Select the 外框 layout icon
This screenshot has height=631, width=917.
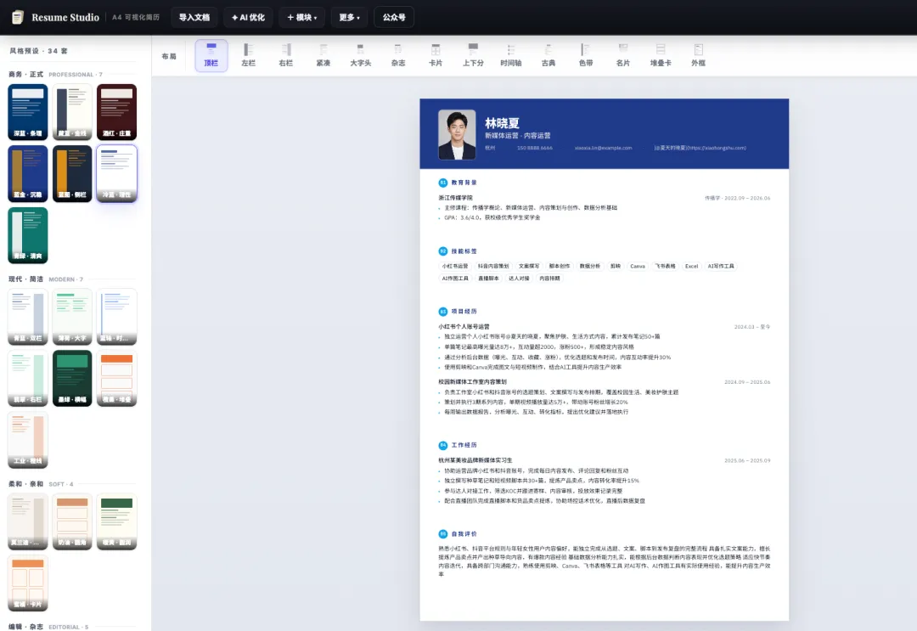click(x=698, y=56)
